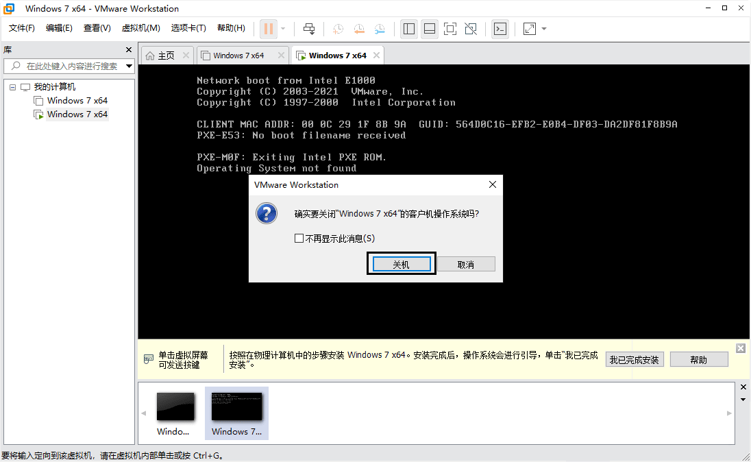Select 我的计算机 in library tree
The height and width of the screenshot is (462, 751).
pos(54,87)
